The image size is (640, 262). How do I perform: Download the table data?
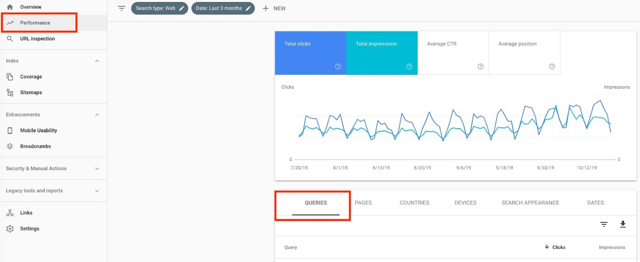tap(623, 224)
